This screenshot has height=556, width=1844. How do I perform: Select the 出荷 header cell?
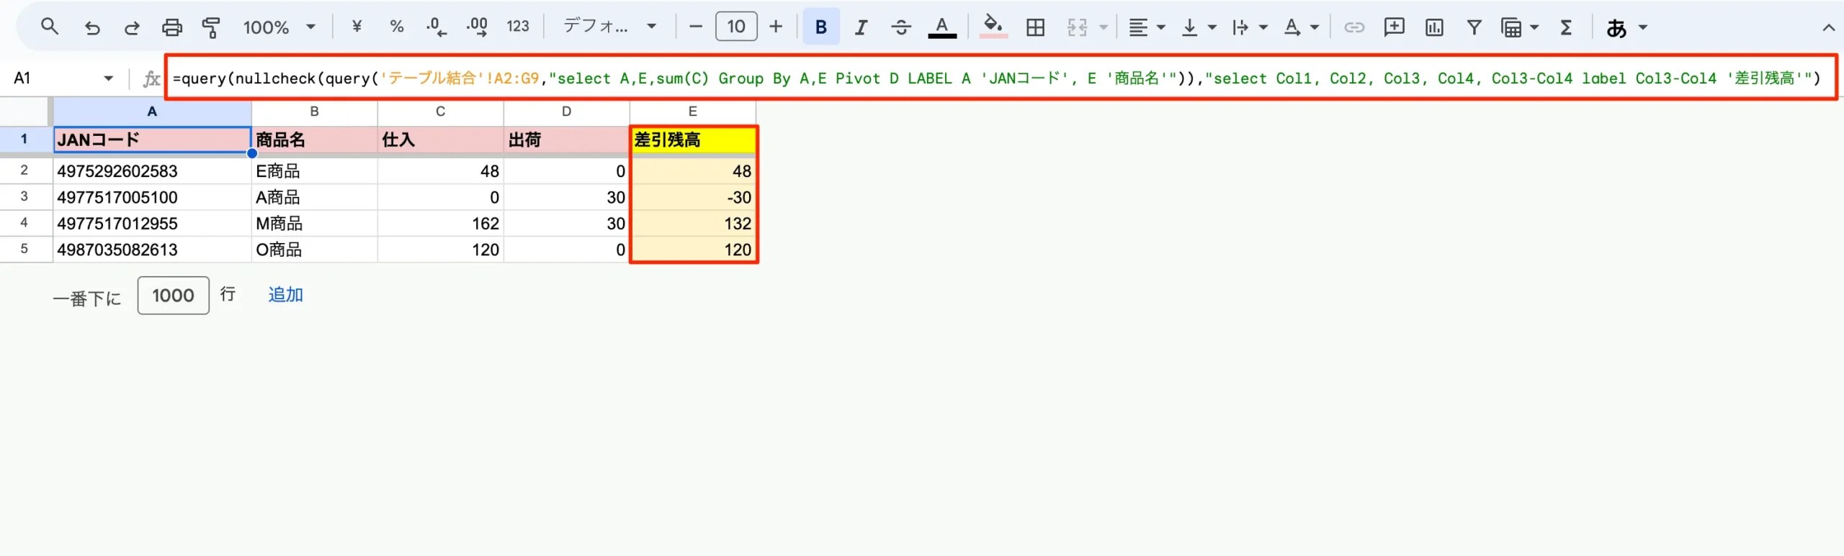click(x=566, y=140)
